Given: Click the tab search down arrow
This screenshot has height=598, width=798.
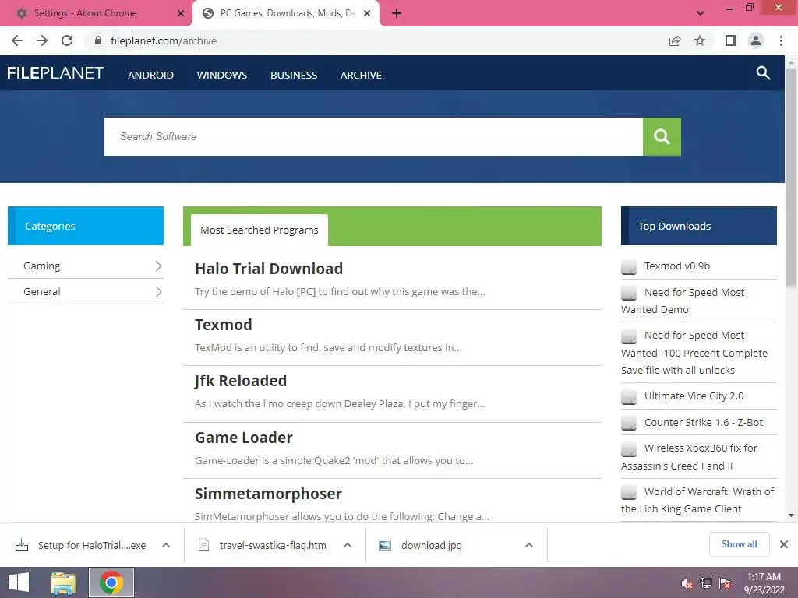Looking at the screenshot, I should tap(701, 13).
